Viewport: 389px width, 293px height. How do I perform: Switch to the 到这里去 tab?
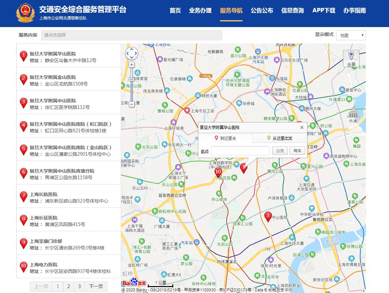pyautogui.click(x=225, y=138)
